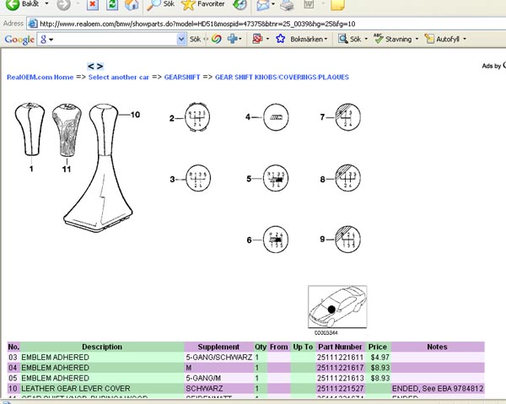Go to the browser Home page icon
Viewport: 506px width, 404px height.
132,5
